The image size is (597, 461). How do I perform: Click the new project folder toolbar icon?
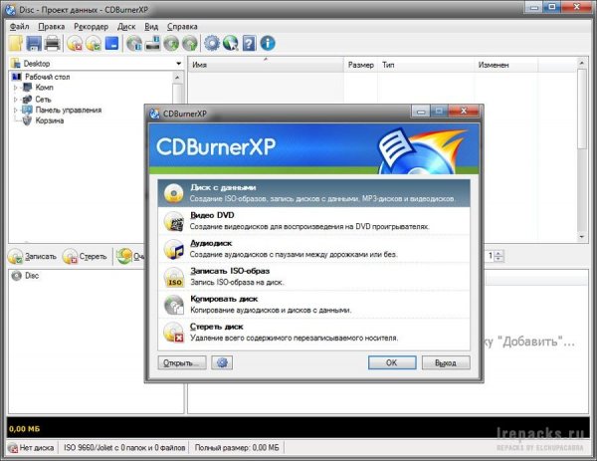coord(16,44)
